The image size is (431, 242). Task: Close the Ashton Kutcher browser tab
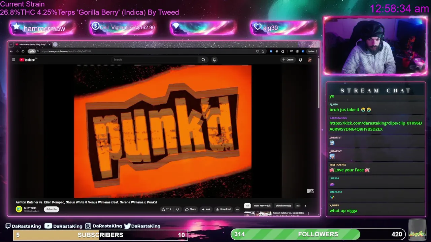click(x=49, y=44)
